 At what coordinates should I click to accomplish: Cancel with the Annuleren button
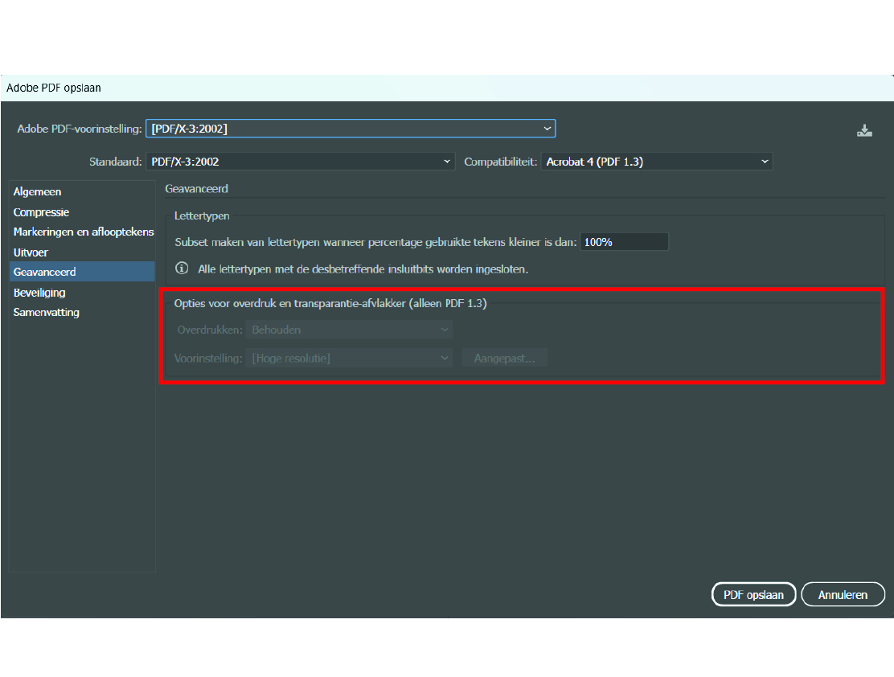(843, 595)
